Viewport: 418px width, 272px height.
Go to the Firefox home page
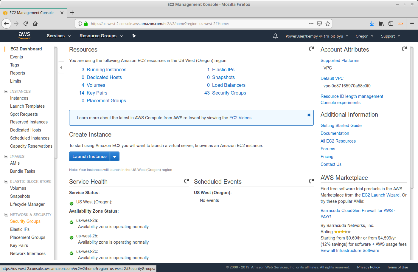tap(35, 24)
